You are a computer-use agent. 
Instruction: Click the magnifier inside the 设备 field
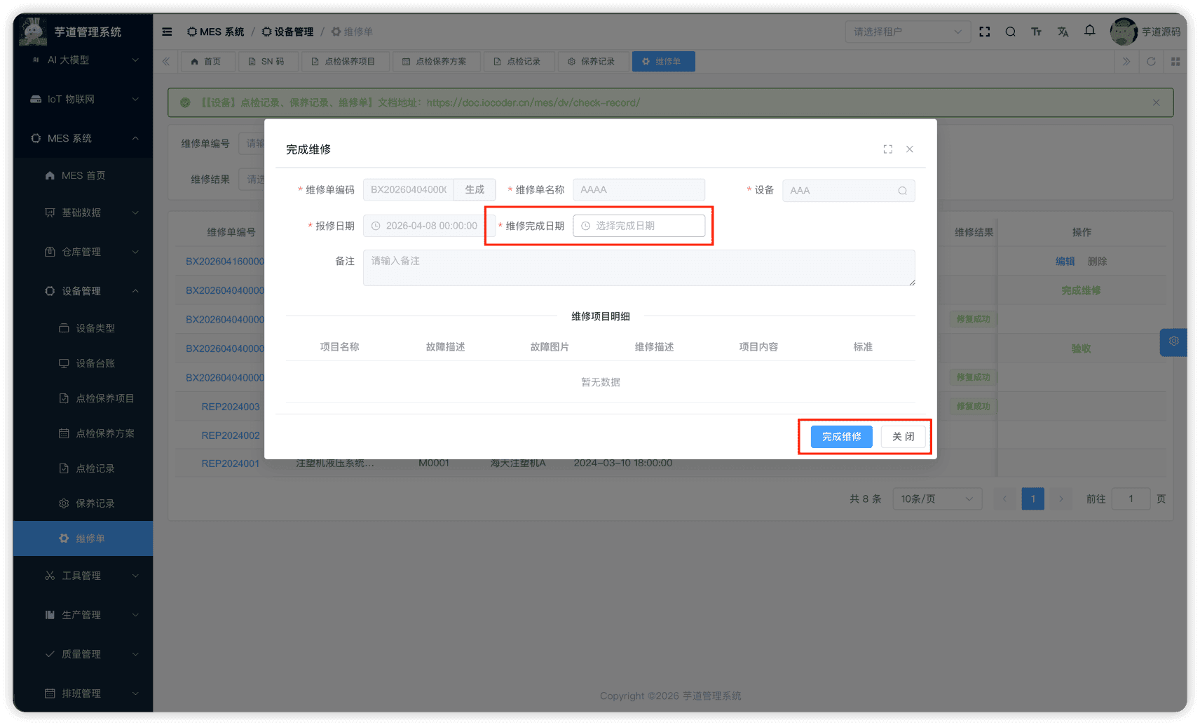(901, 190)
